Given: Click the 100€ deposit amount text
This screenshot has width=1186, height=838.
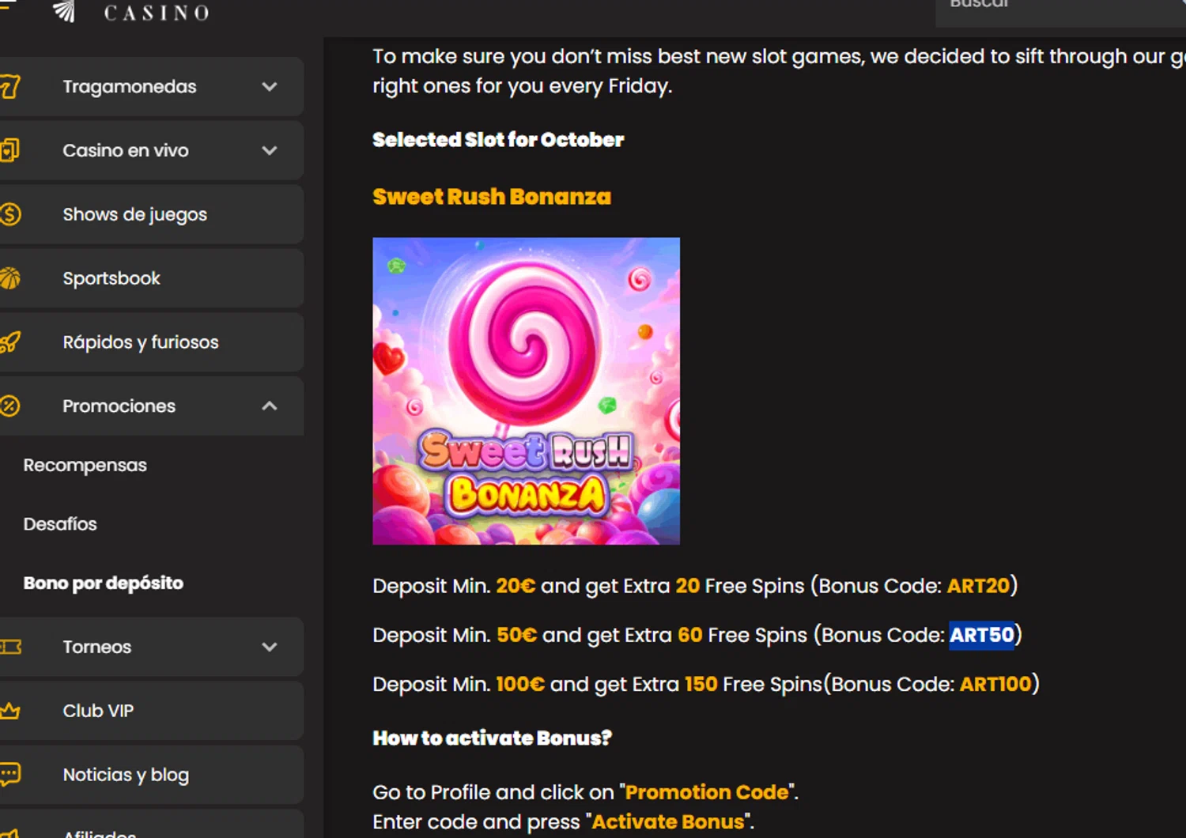Looking at the screenshot, I should tap(520, 684).
